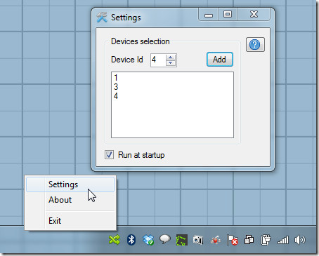This screenshot has width=319, height=256.
Task: Open the volume speaker icon
Action: coord(300,240)
